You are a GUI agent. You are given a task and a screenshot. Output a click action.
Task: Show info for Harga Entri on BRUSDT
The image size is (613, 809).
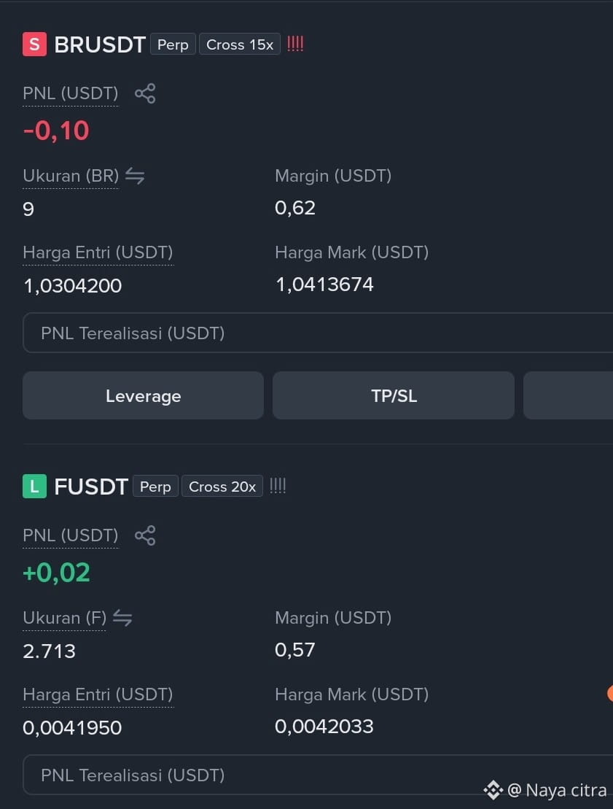pyautogui.click(x=98, y=253)
